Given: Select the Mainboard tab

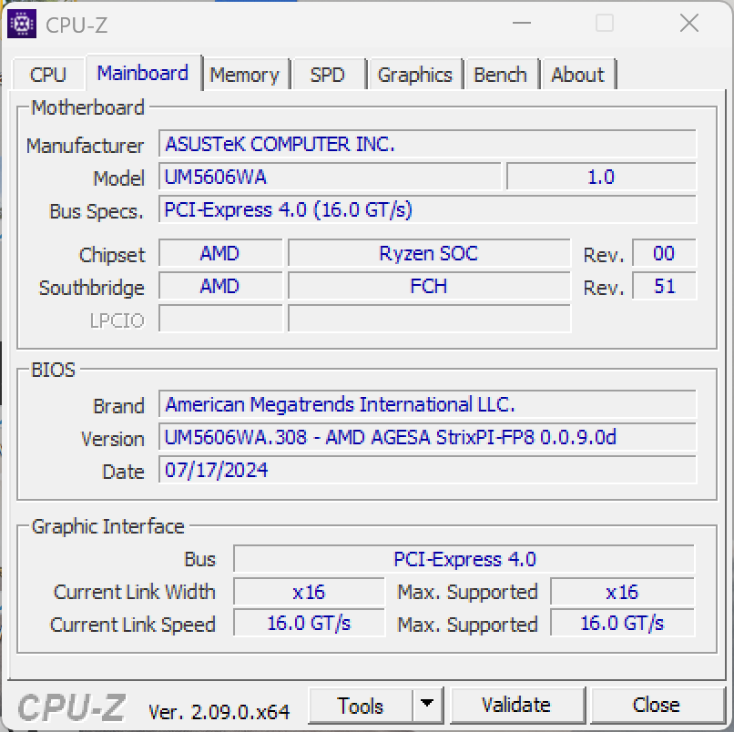Looking at the screenshot, I should coord(143,73).
